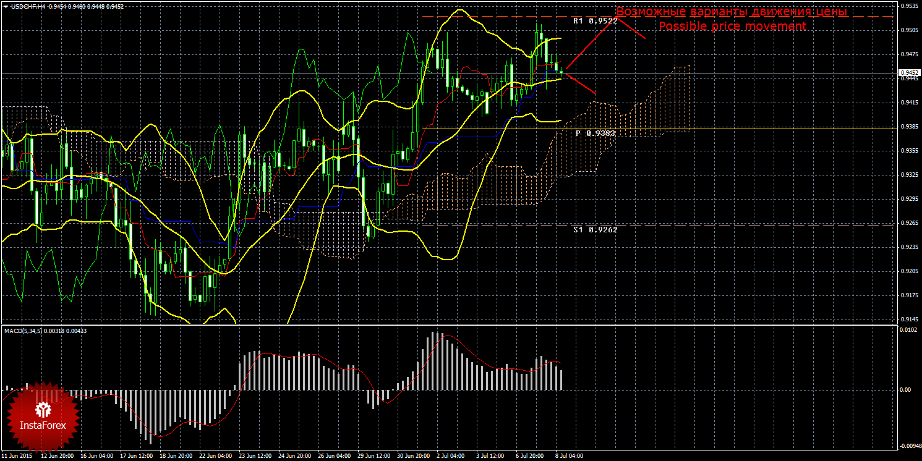Click the 3 Jul 12:00 time label
922x461 pixels.
tap(490, 456)
